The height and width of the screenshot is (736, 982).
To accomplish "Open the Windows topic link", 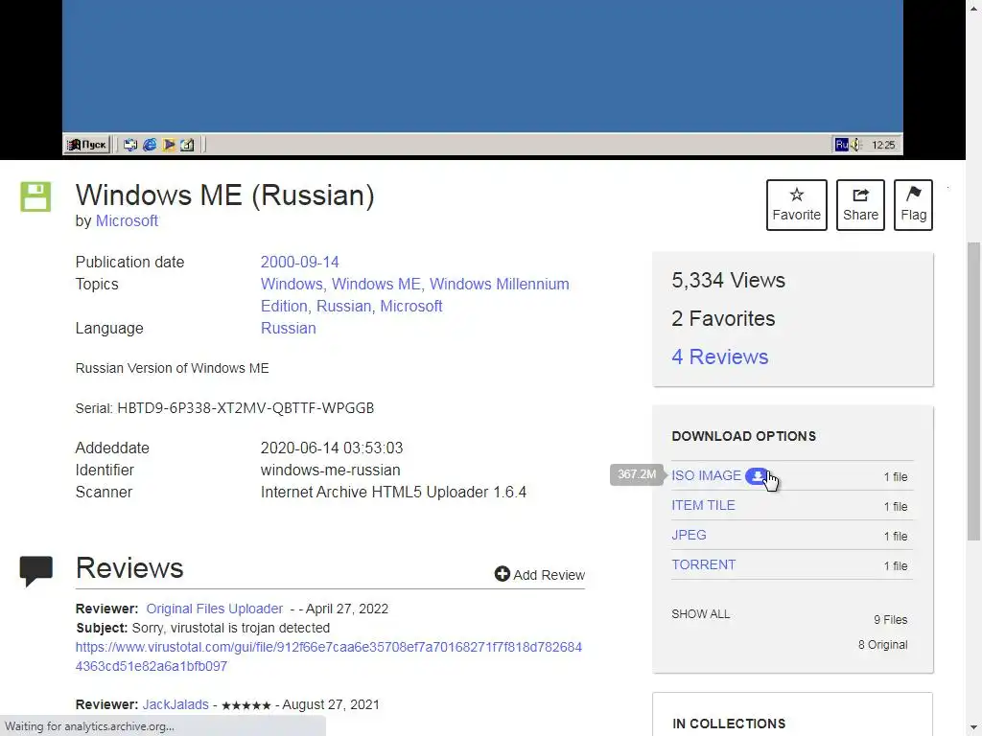I will point(291,284).
